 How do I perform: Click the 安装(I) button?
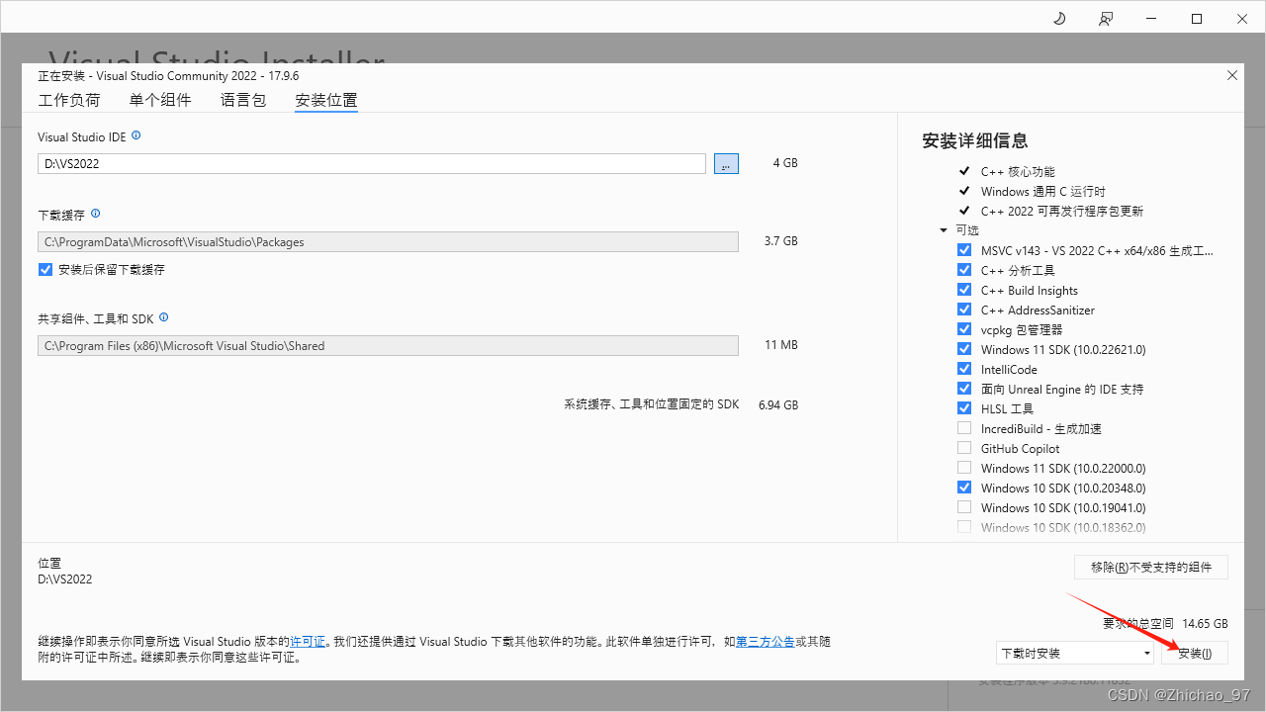(1195, 653)
